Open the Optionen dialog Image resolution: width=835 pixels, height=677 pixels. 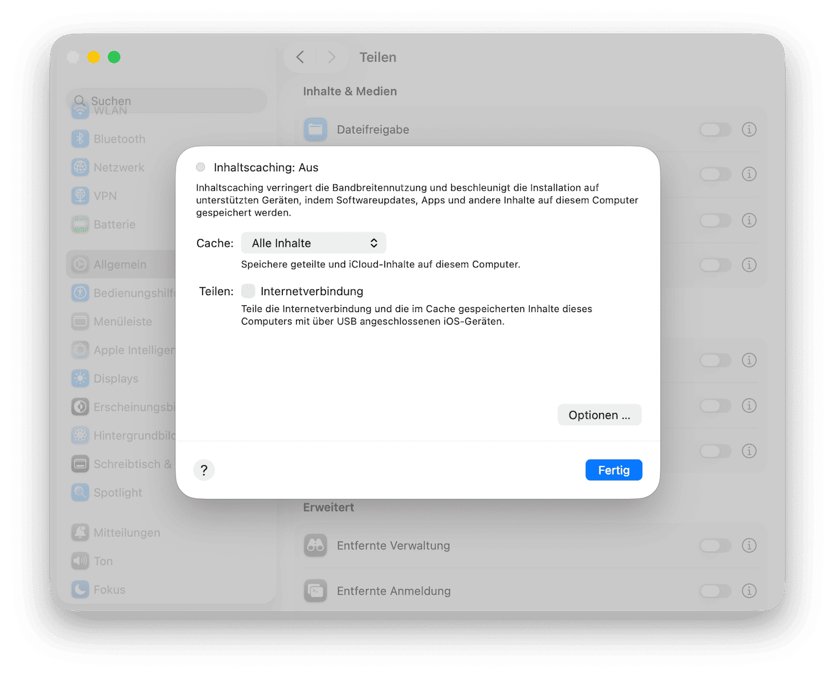point(599,415)
